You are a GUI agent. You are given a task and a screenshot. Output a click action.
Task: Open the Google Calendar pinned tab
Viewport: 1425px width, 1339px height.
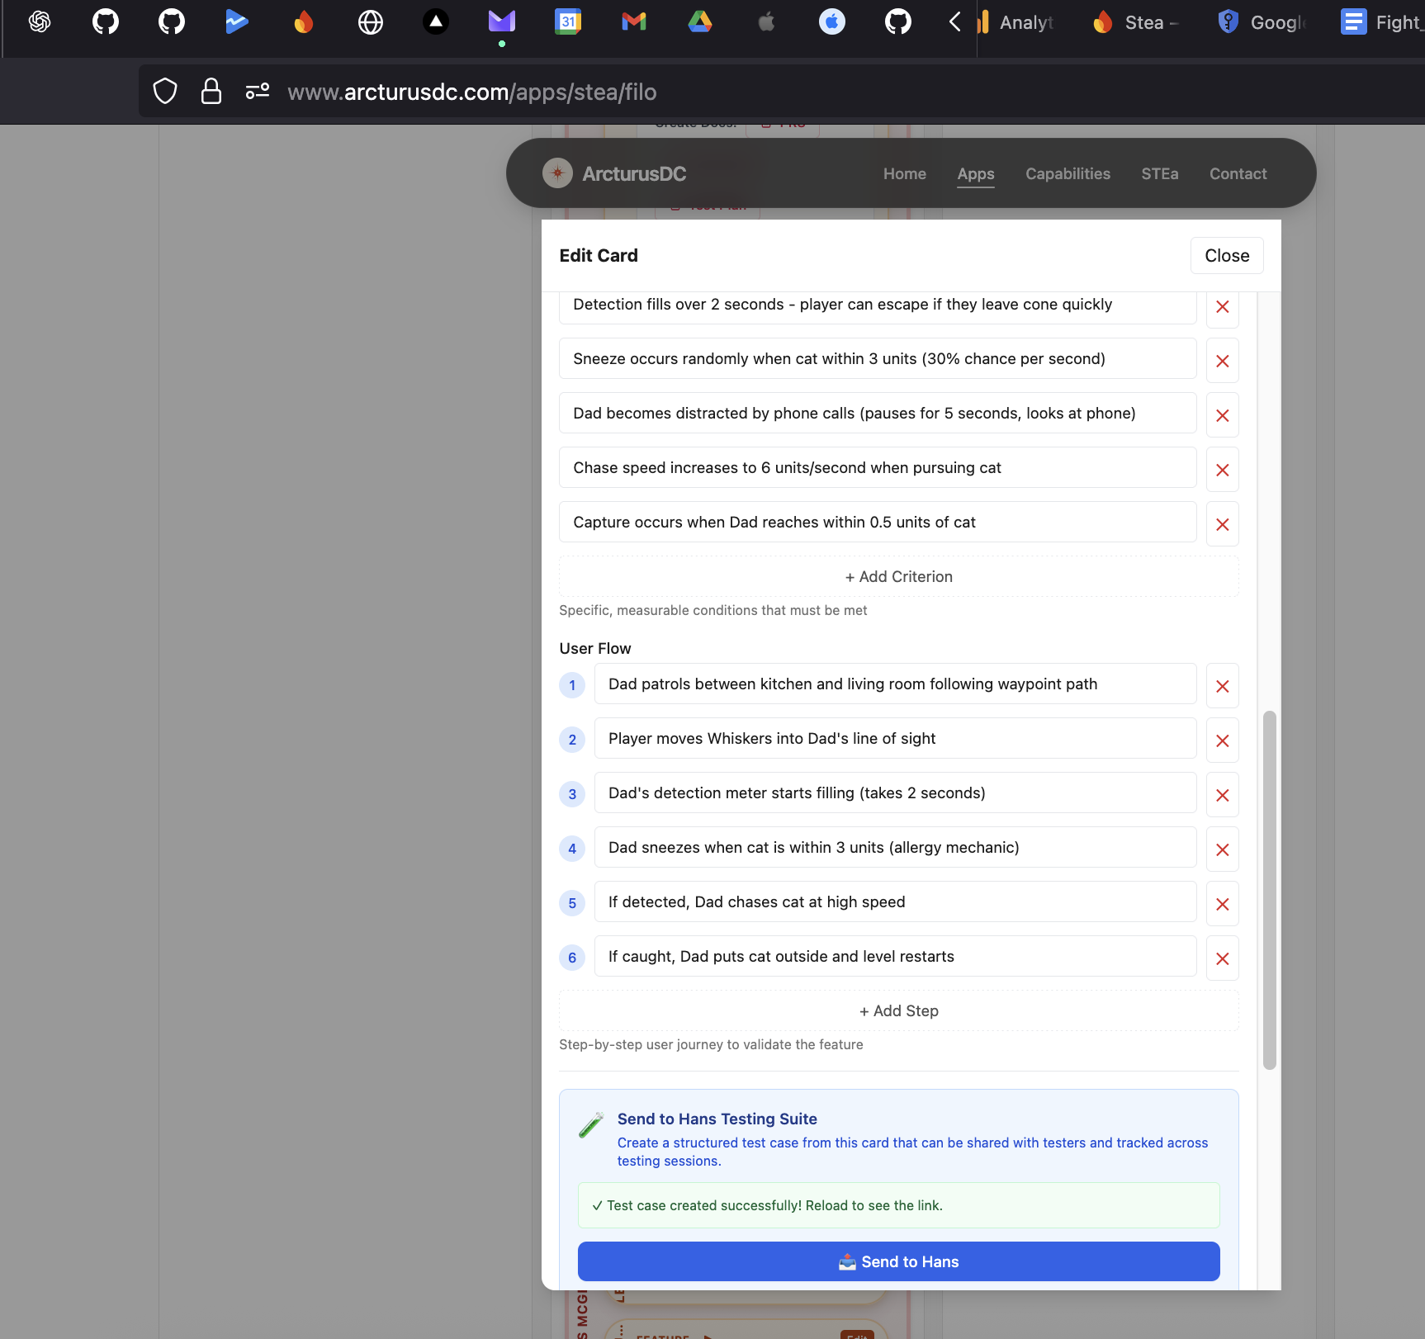568,22
